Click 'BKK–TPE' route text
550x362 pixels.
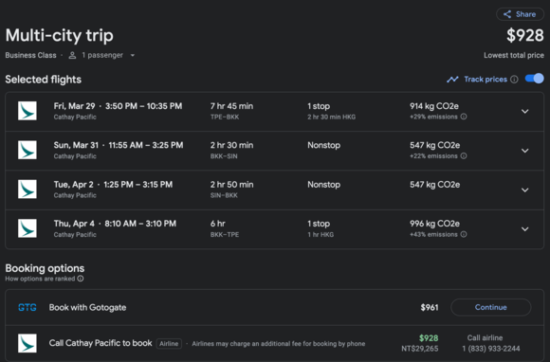coord(225,234)
